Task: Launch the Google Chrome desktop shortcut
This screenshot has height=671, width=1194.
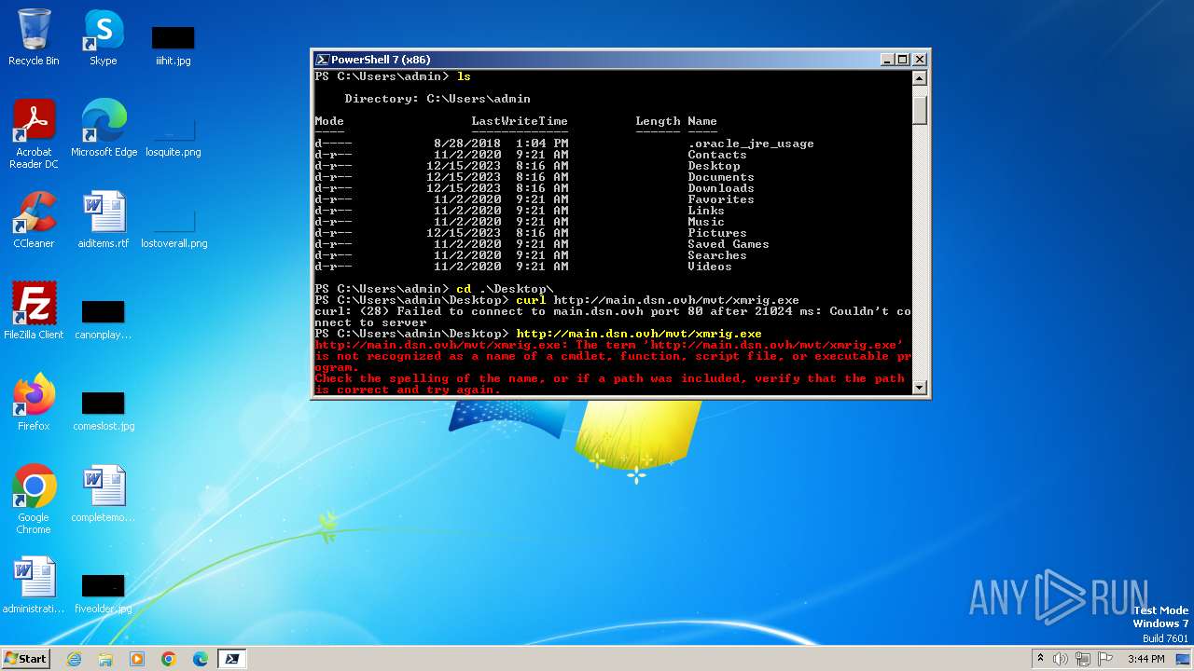Action: point(34,500)
